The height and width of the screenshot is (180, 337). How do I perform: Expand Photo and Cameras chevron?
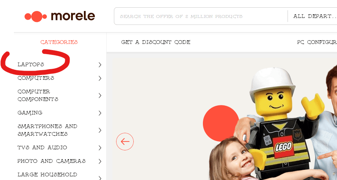click(100, 161)
